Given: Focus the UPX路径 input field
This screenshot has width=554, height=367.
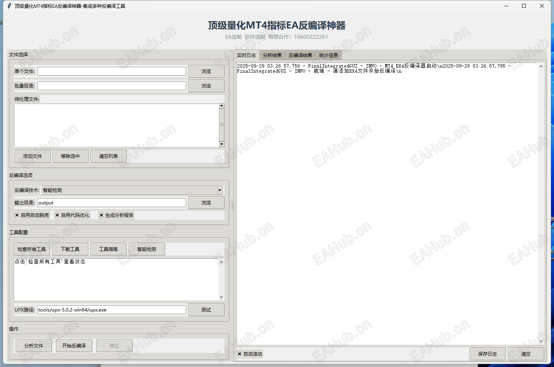Looking at the screenshot, I should [x=112, y=310].
